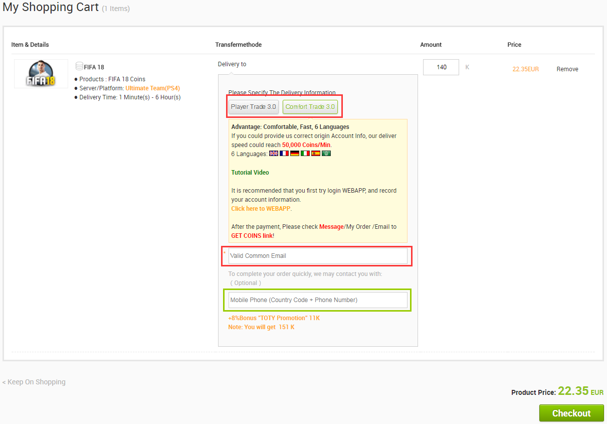The width and height of the screenshot is (607, 424).
Task: Click the green Arabic flag icon
Action: pos(326,154)
